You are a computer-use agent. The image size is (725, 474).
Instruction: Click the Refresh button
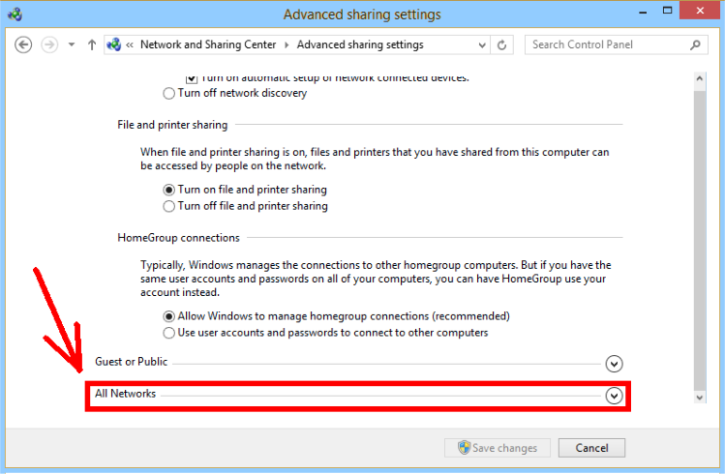[x=501, y=44]
